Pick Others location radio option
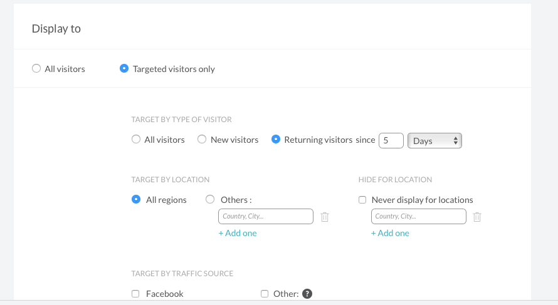This screenshot has height=305, width=558. click(x=211, y=200)
